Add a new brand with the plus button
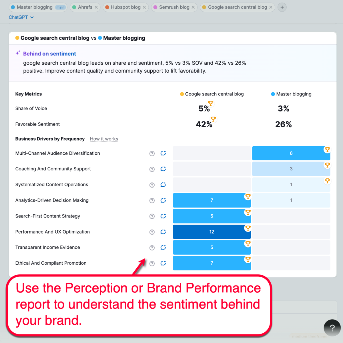 click(x=282, y=7)
